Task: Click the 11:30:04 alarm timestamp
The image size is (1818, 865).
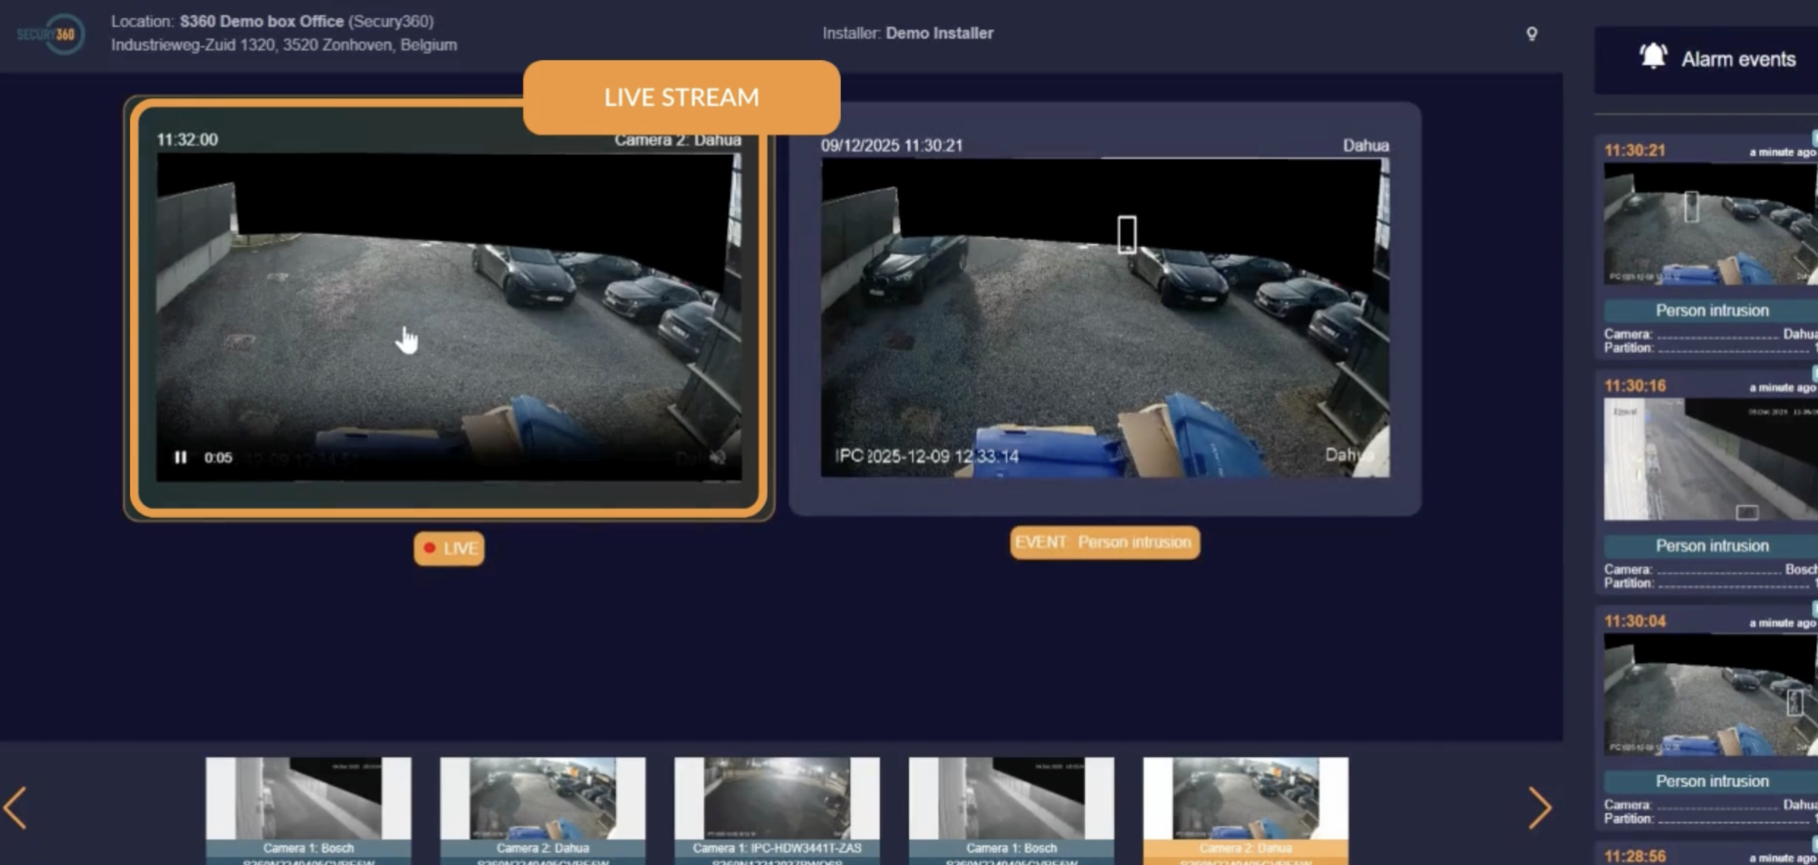Action: point(1634,621)
